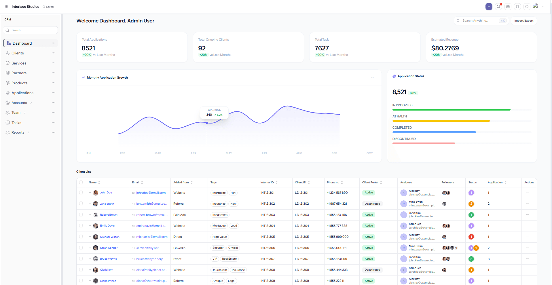The width and height of the screenshot is (552, 285).
Task: Click the Import/Export button
Action: coord(524,21)
